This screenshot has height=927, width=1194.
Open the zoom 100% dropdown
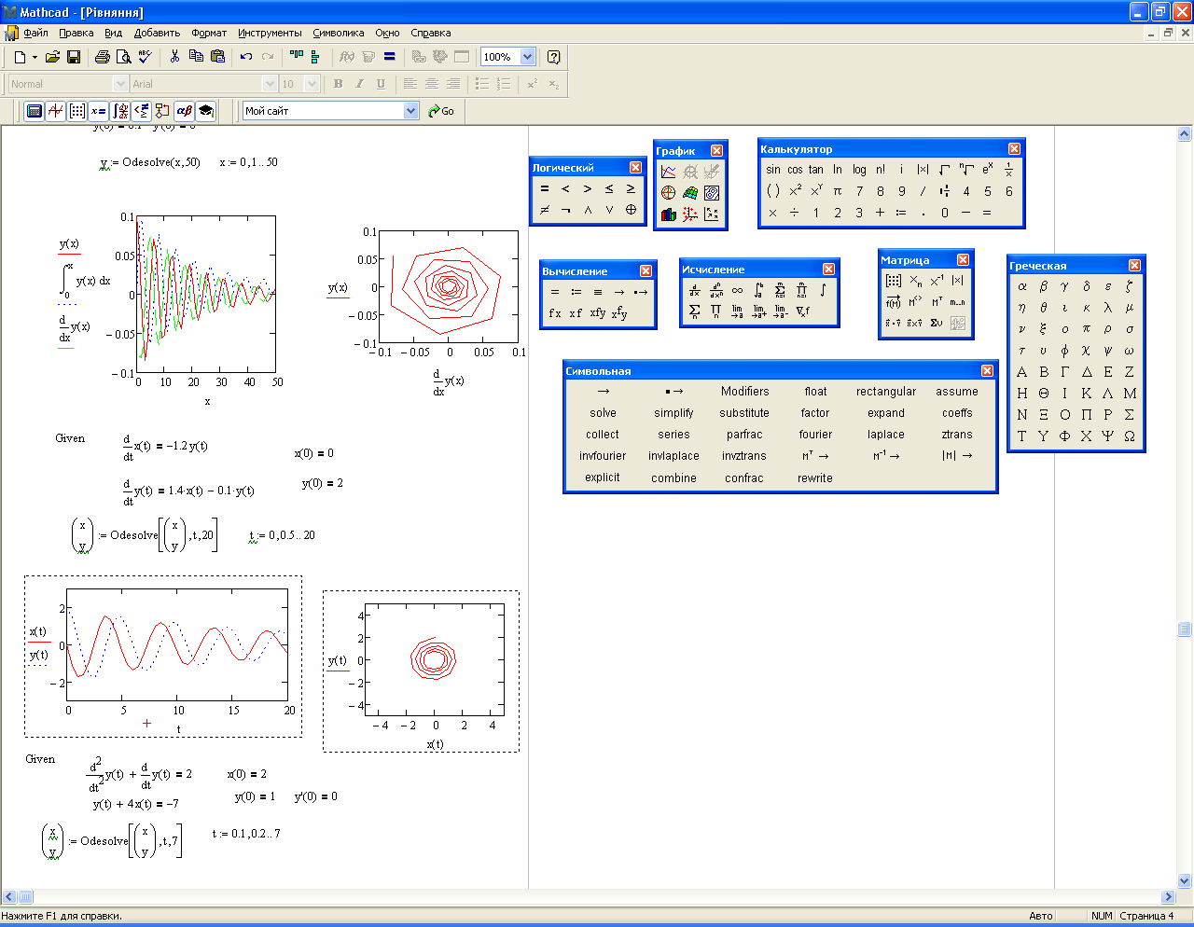pyautogui.click(x=527, y=57)
